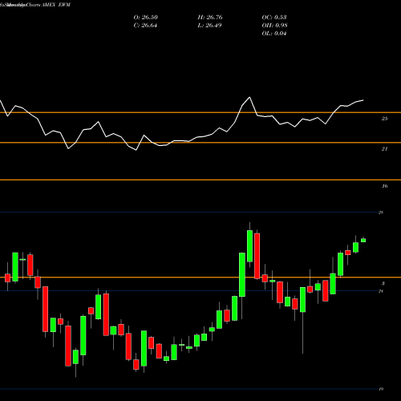The width and height of the screenshot is (401, 401).
Task: Click the open price reading 'O: 26.50'
Action: click(145, 18)
